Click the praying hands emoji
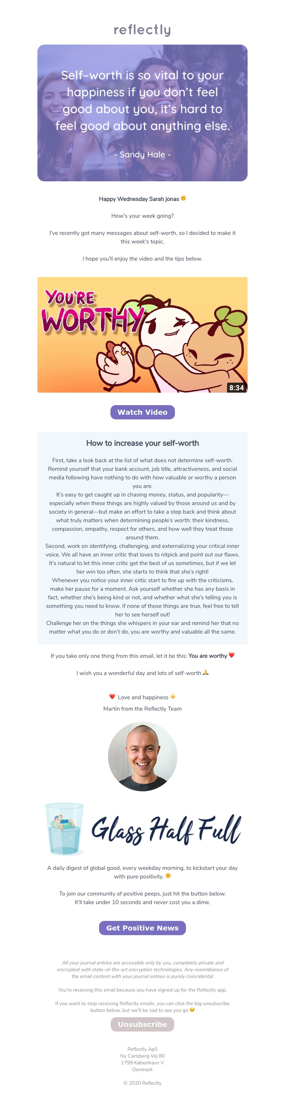Viewport: 285px width, 1094px height. click(206, 672)
